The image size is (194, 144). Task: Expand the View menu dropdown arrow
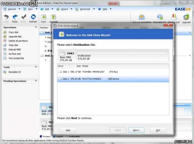tap(36, 9)
